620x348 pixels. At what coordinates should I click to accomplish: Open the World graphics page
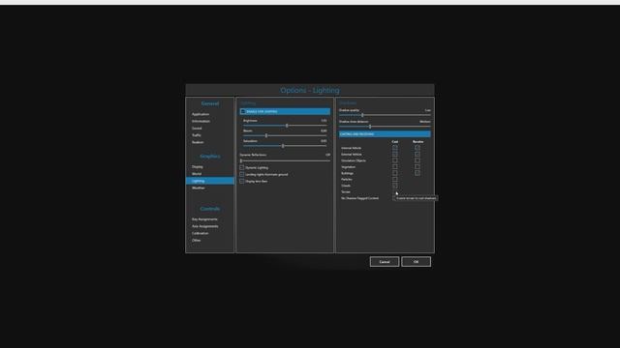(197, 174)
